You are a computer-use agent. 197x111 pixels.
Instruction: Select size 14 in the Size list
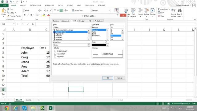[112, 39]
